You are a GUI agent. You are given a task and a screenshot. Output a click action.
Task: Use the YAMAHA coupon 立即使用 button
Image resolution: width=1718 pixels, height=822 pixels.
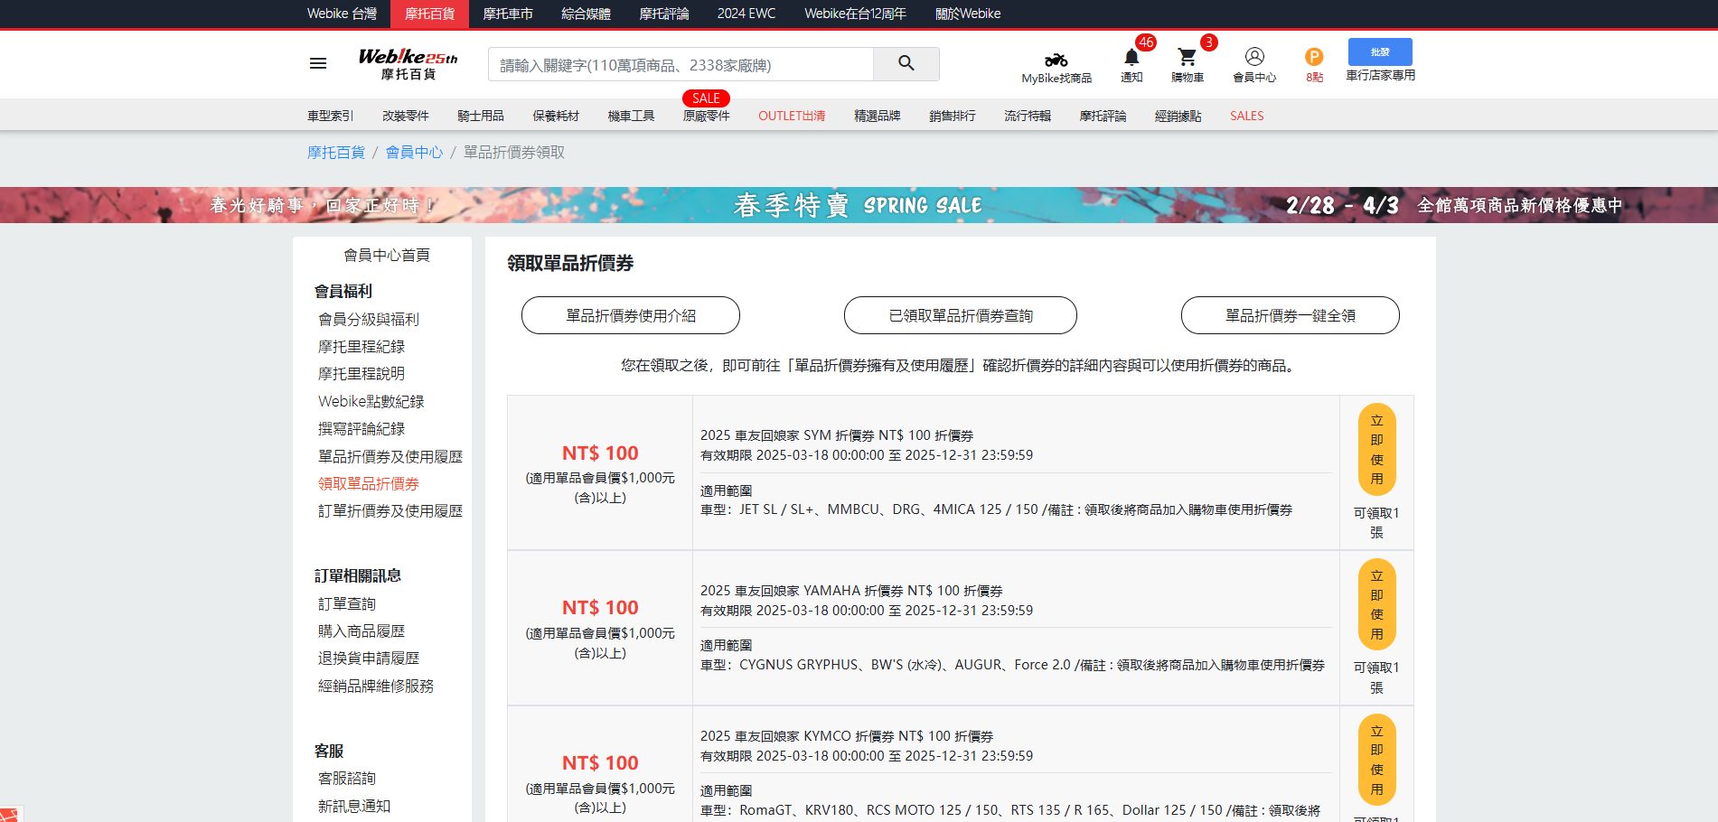[x=1376, y=604]
